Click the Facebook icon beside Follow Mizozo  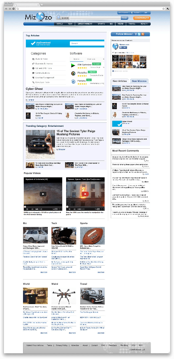pos(136,34)
